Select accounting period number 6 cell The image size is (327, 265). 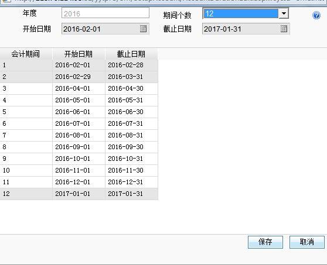click(26, 123)
